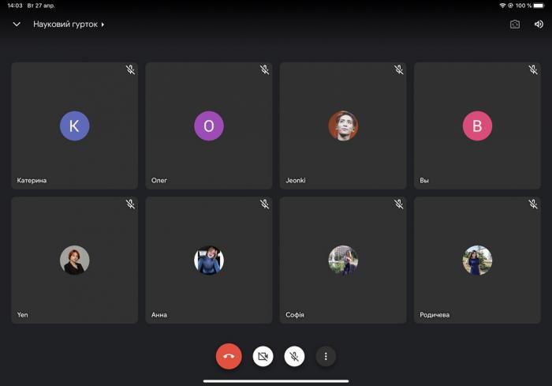Tap muted mic icon on Родичева's tile
This screenshot has height=386, width=552.
533,204
